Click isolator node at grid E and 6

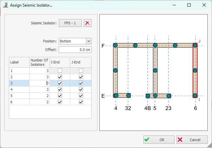pos(195,96)
